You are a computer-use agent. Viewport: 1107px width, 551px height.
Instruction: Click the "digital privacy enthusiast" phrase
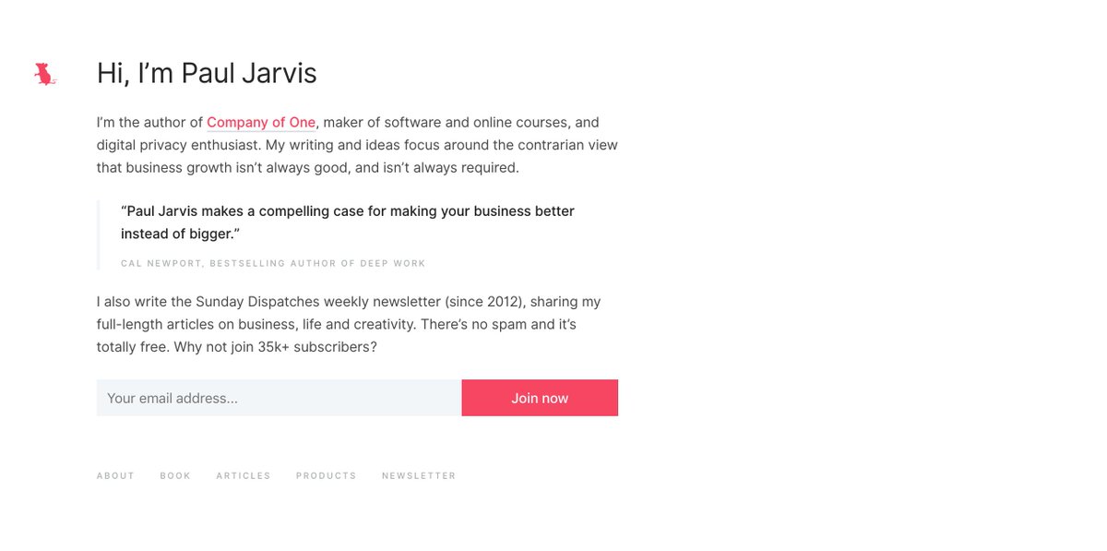pyautogui.click(x=178, y=145)
